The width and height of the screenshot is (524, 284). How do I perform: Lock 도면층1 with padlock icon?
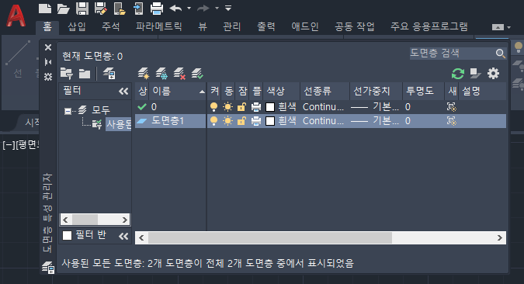pyautogui.click(x=241, y=120)
